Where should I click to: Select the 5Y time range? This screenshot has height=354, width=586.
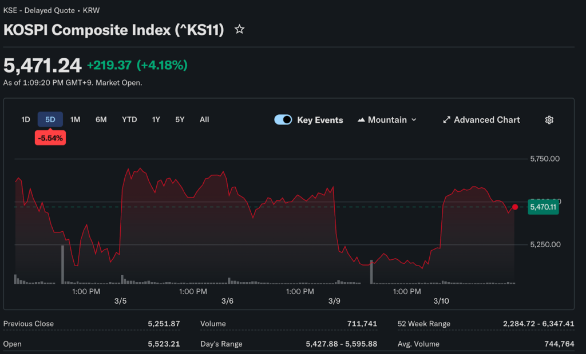click(x=180, y=119)
